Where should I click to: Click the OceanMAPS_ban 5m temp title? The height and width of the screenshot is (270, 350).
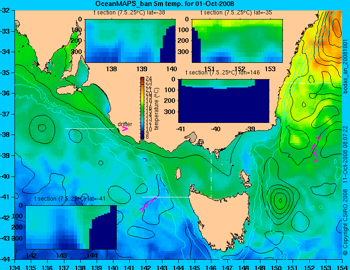click(165, 4)
